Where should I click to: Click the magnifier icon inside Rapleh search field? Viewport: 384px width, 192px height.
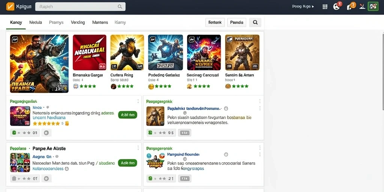click(x=120, y=7)
